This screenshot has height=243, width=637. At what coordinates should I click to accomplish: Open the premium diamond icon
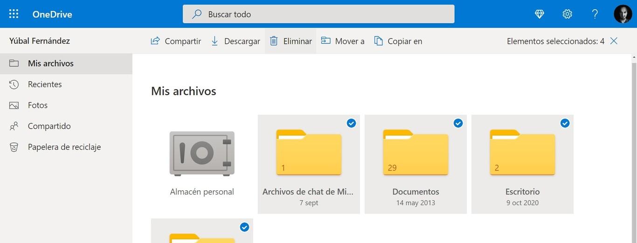tap(540, 14)
